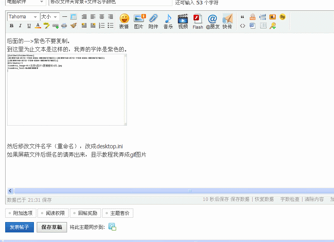The width and height of the screenshot is (334, 242).
Task: Click the post title input field
Action: point(111,2)
